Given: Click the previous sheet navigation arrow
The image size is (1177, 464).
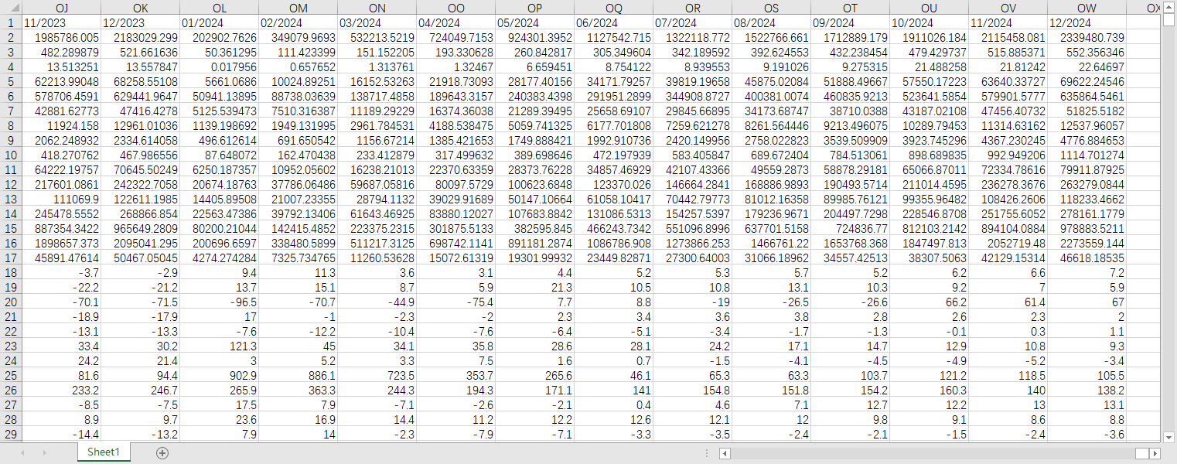Looking at the screenshot, I should (x=23, y=452).
